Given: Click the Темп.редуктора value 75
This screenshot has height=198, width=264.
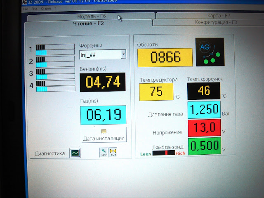Looking at the screenshot, I should [156, 92].
